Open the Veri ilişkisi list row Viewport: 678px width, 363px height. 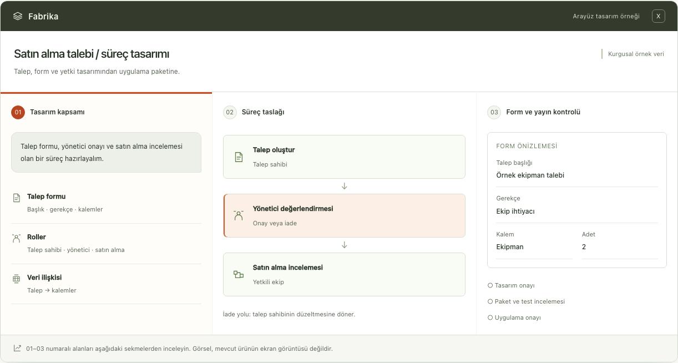(106, 284)
